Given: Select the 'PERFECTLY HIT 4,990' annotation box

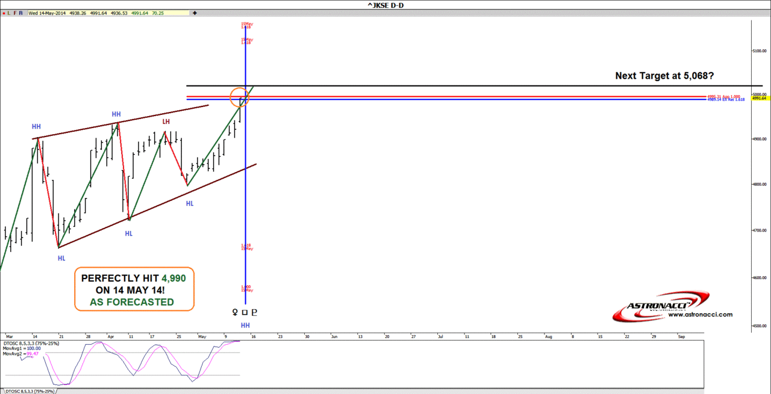Looking at the screenshot, I should 134,289.
